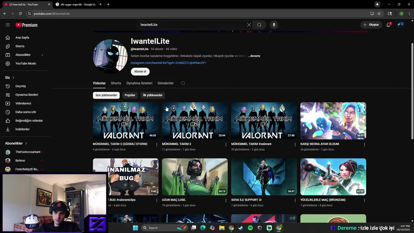Screen dimensions: 414x233
Task: Play KARŞI NEONA AYAR OLDUM thumbnail
Action: click(333, 121)
